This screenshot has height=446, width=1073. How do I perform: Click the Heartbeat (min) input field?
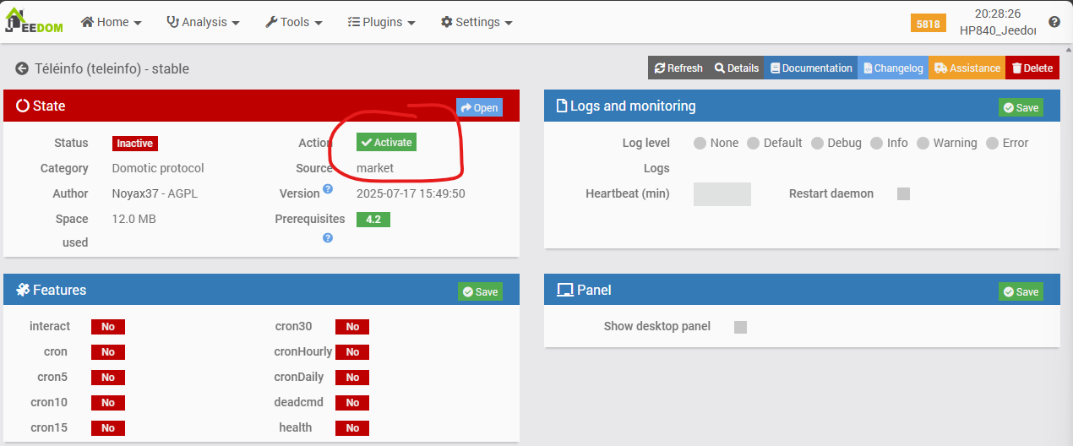point(722,194)
